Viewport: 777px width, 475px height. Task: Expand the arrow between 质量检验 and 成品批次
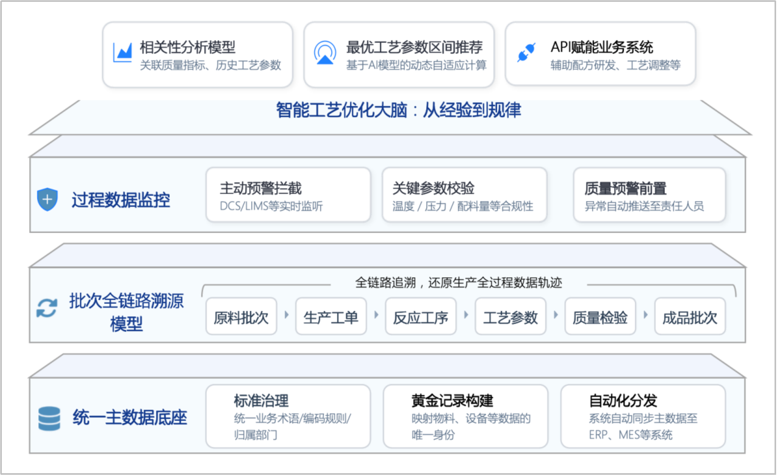click(x=645, y=316)
